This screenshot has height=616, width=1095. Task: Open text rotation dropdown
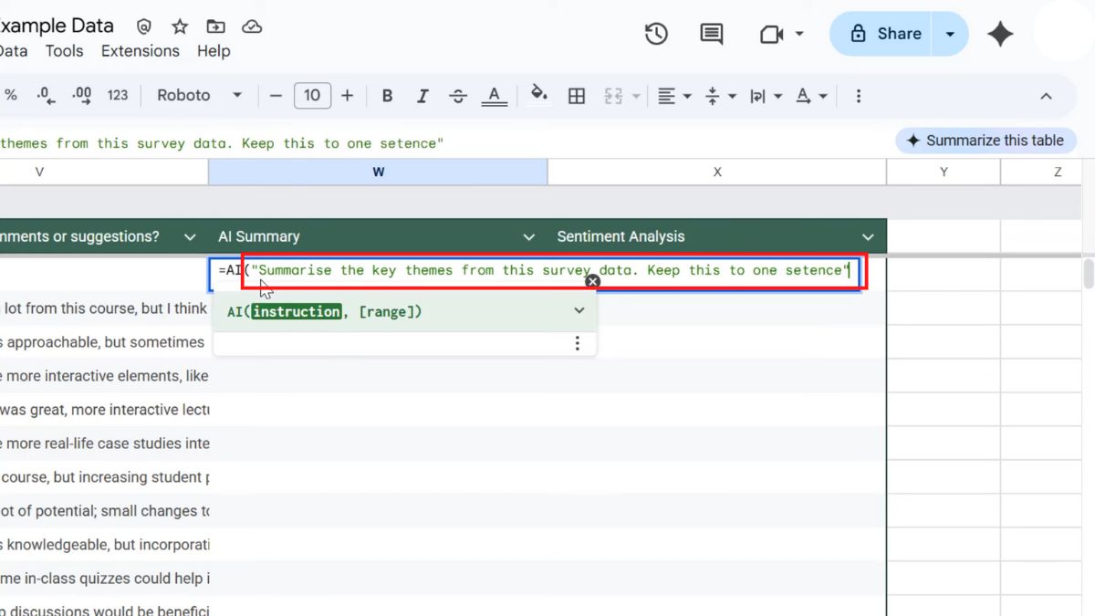pyautogui.click(x=810, y=96)
